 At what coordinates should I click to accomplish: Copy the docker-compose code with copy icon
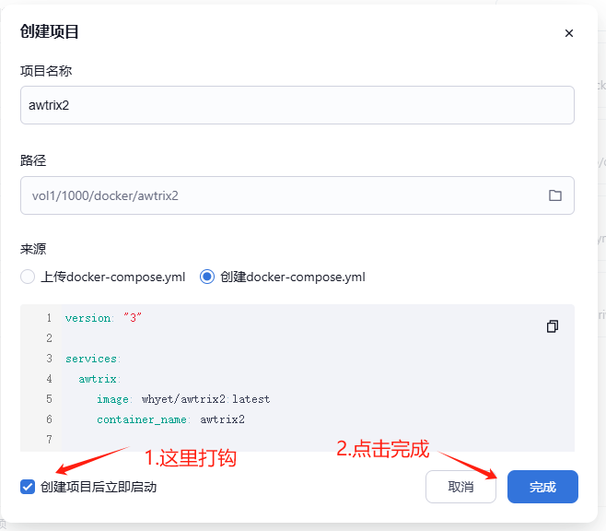click(553, 326)
